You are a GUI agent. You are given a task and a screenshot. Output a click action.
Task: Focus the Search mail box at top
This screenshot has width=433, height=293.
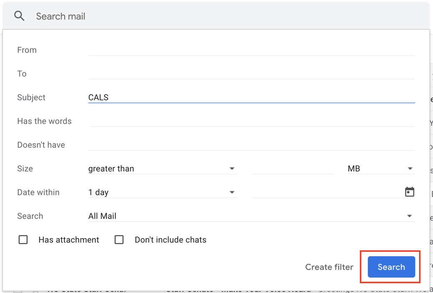point(209,16)
